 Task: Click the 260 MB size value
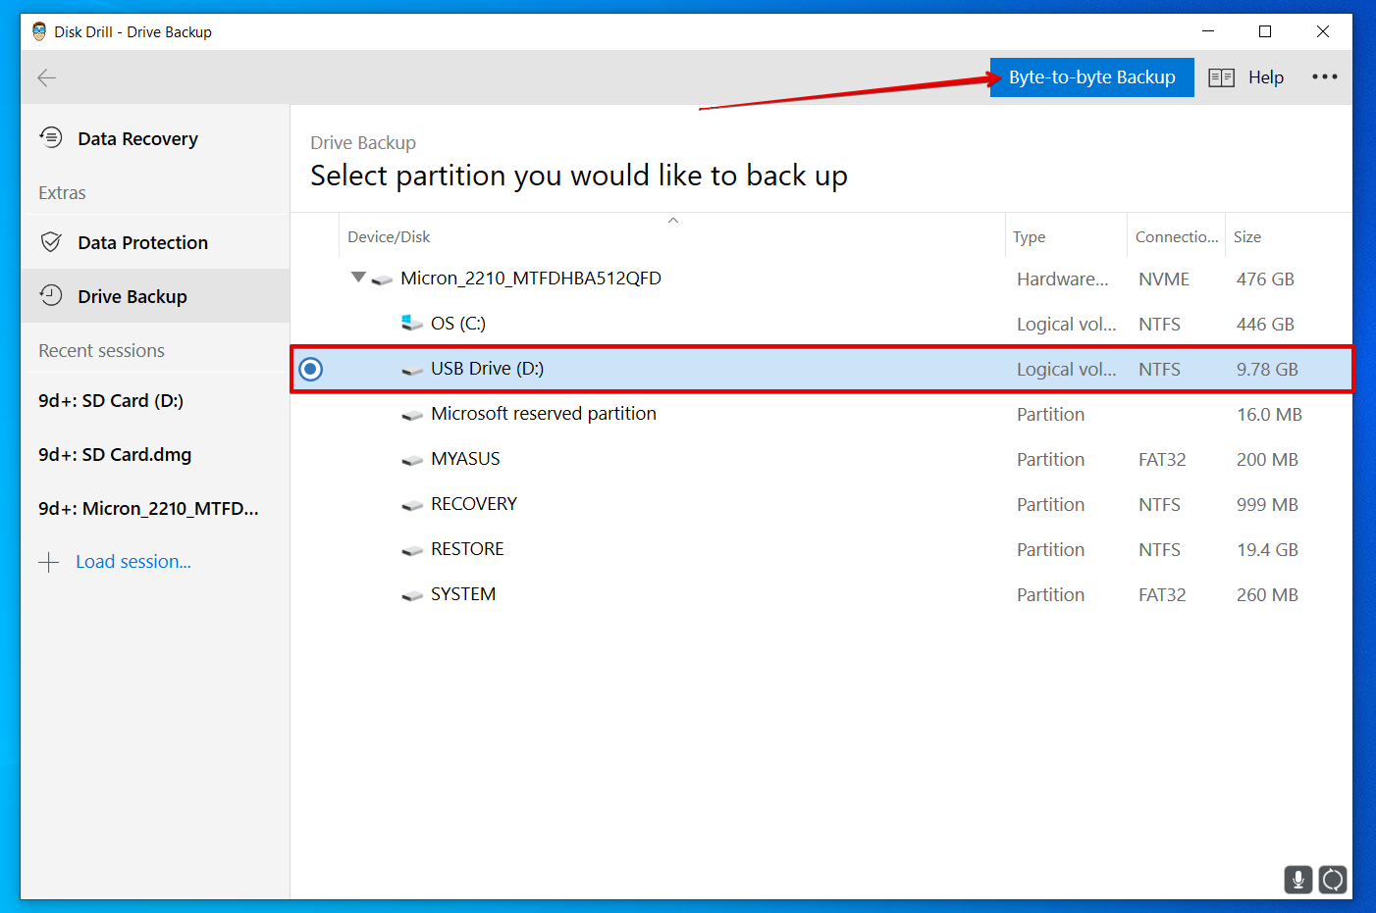pyautogui.click(x=1267, y=595)
